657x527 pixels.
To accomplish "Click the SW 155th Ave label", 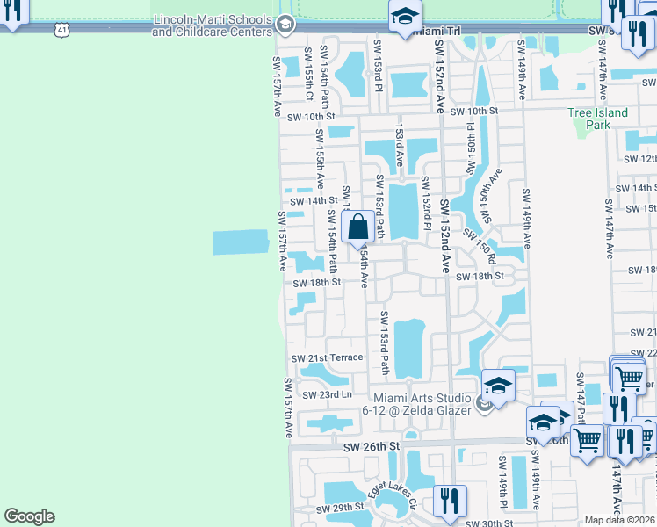I will coord(320,159).
